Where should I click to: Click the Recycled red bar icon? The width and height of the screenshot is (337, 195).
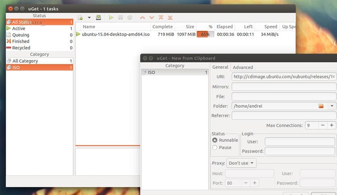(x=8, y=48)
